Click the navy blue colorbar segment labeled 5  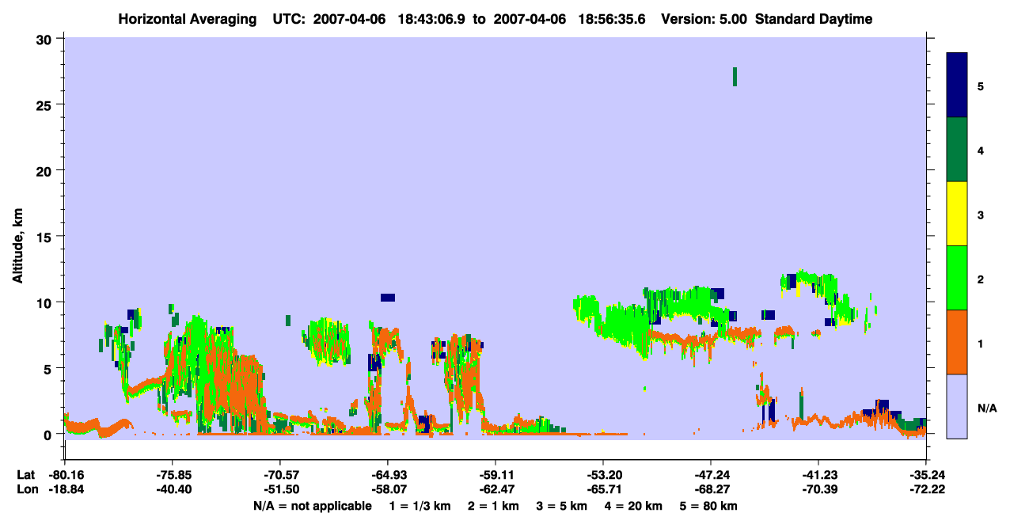957,85
